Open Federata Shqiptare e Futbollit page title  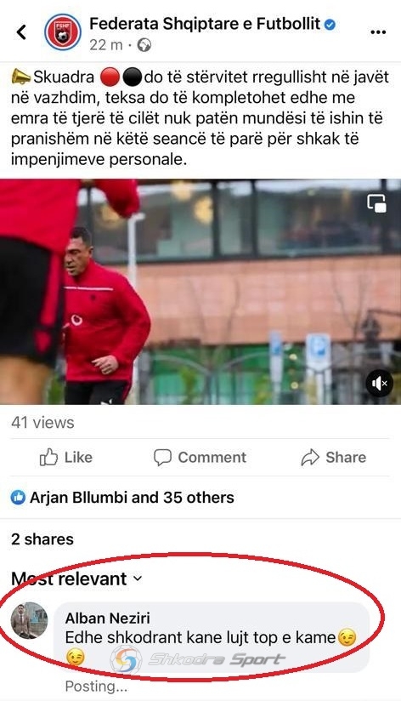(x=205, y=24)
